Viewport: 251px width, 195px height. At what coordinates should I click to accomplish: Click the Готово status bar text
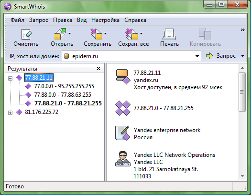pos(15,186)
